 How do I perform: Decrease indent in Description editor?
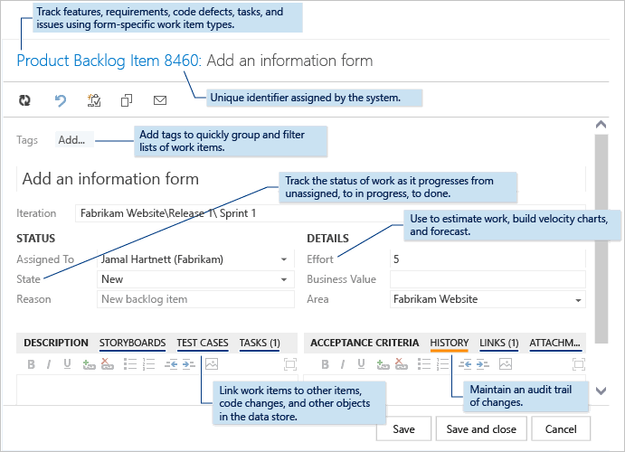[x=171, y=364]
